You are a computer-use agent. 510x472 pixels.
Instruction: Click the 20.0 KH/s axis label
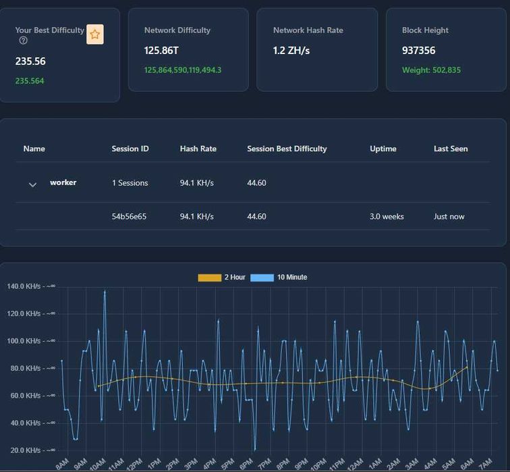[32, 450]
